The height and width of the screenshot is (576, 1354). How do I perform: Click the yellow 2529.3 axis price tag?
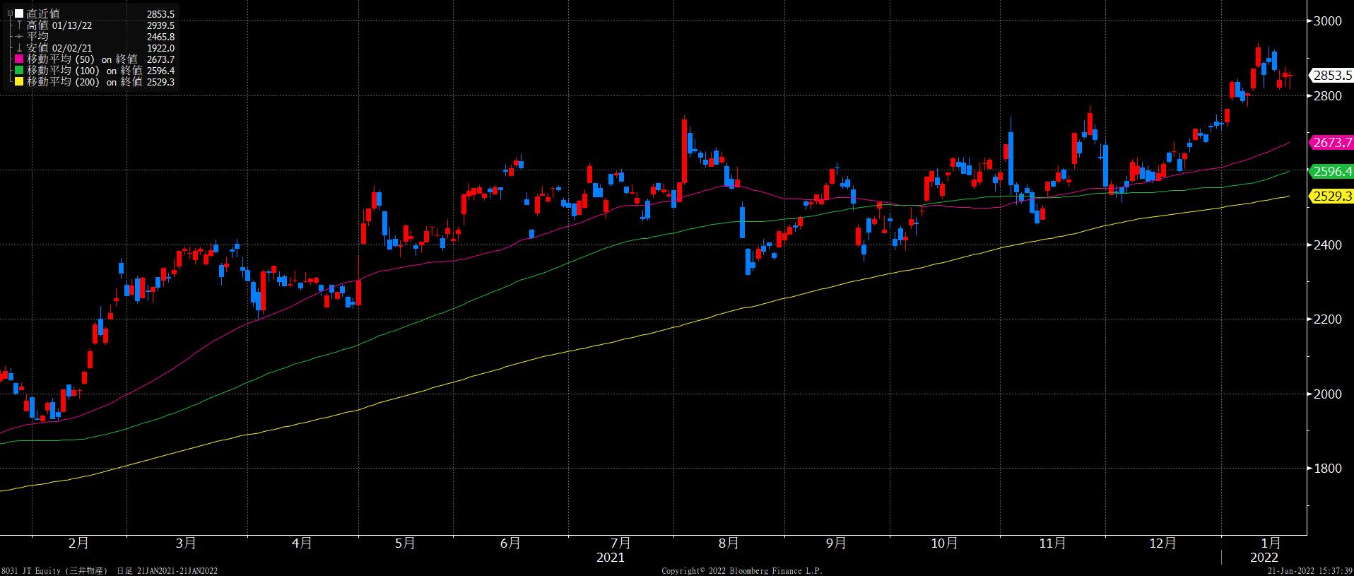pos(1331,196)
